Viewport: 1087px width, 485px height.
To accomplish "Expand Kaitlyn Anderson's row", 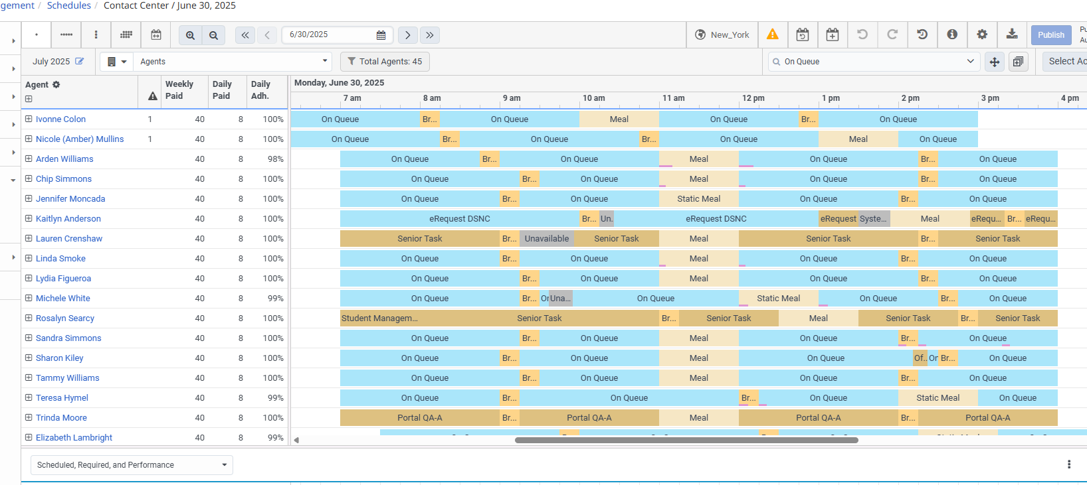I will [29, 218].
